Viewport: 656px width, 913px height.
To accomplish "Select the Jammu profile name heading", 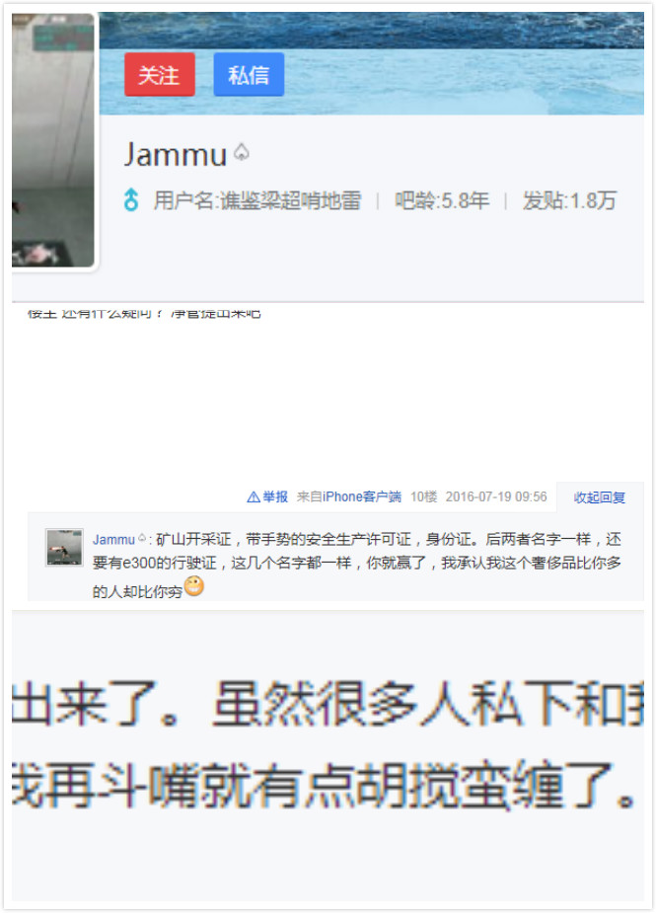I will pos(176,155).
